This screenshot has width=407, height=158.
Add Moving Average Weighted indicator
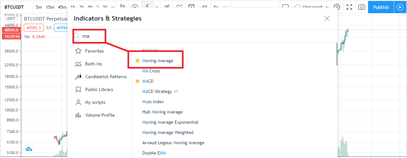(168, 132)
